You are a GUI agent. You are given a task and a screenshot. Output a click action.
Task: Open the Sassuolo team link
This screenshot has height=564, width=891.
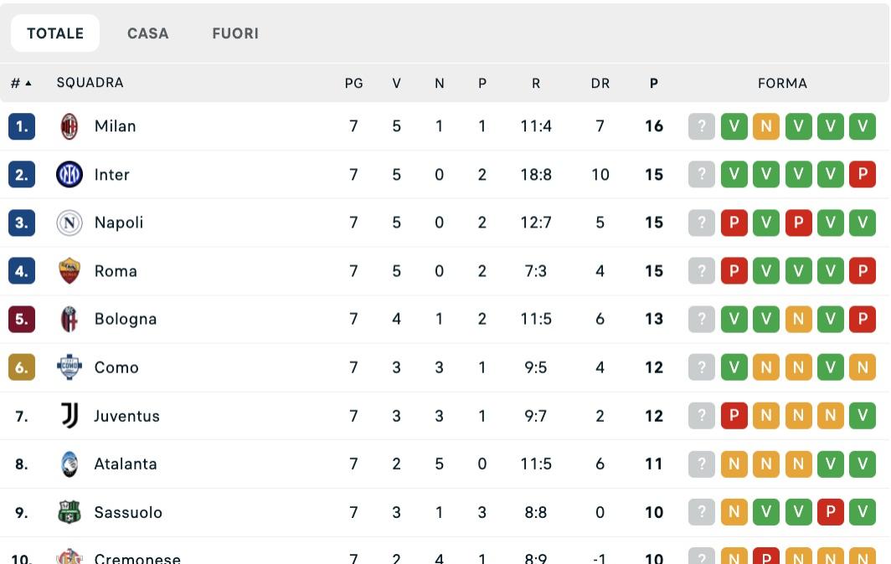(x=128, y=512)
